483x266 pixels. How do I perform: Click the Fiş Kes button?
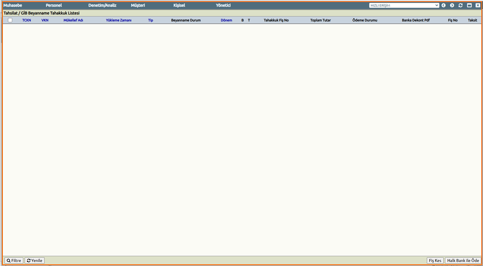435,260
